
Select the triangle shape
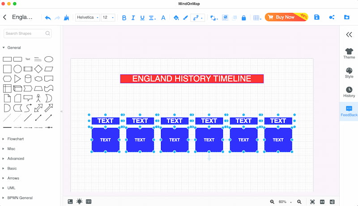[x=17, y=78]
